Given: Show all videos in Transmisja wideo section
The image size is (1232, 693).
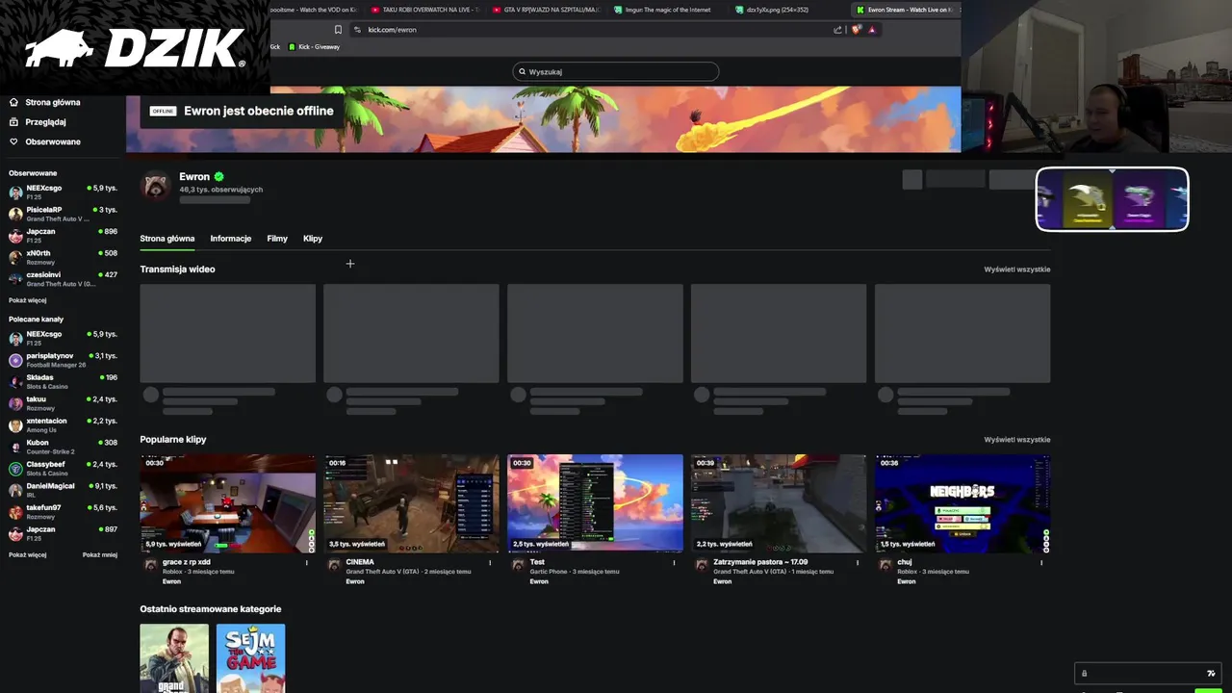Looking at the screenshot, I should tap(1016, 269).
